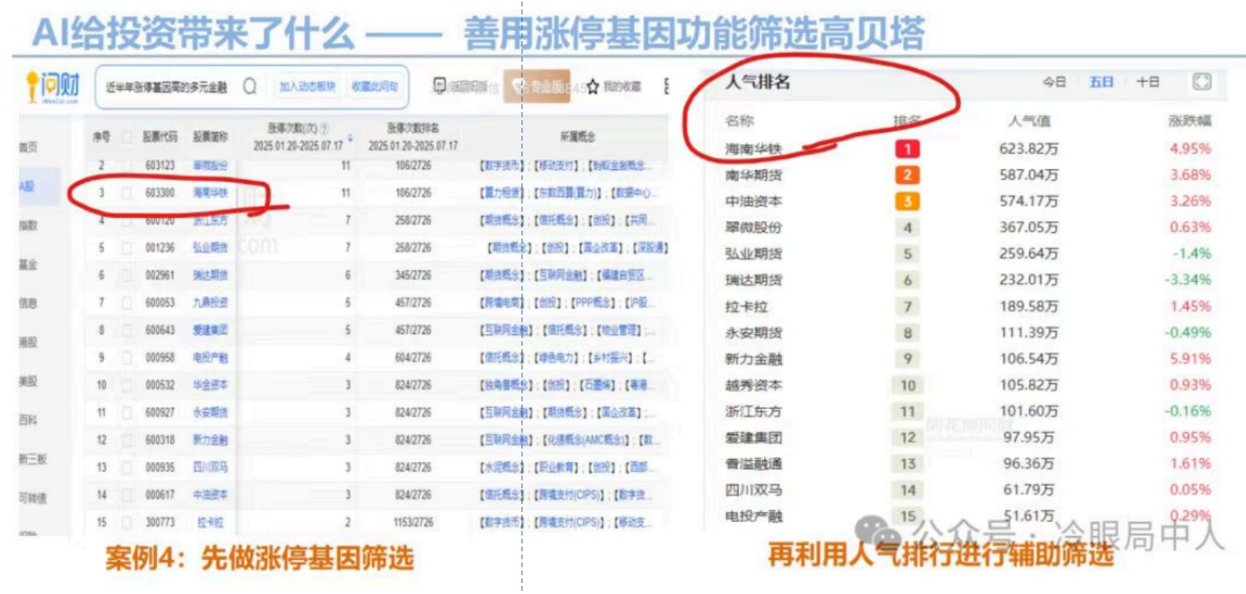Click the help icon beside 涨停次数(次)
Screen dimensions: 1246x594
pyautogui.click(x=325, y=129)
